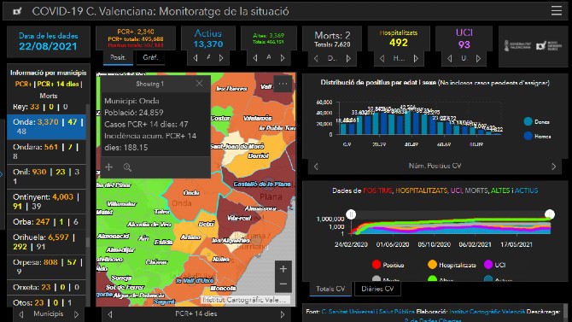Switch to the Gràf. tab
Viewport: 572px width, 322px height.
150,58
